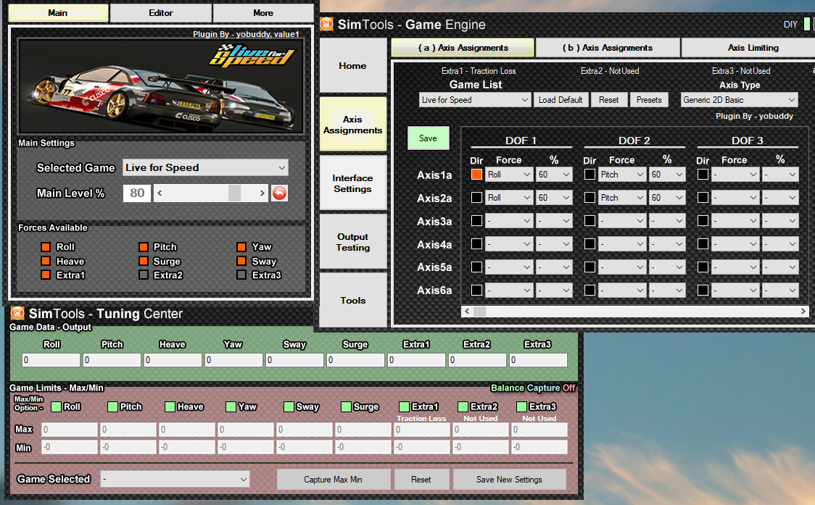
Task: Click the Save New Settings button
Action: [x=509, y=480]
